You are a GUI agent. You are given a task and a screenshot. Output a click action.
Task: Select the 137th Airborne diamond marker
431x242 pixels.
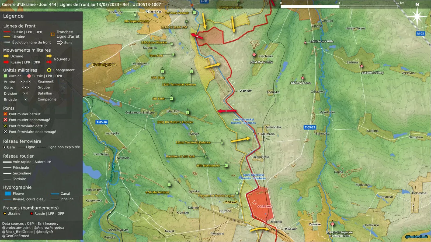[x=303, y=78]
